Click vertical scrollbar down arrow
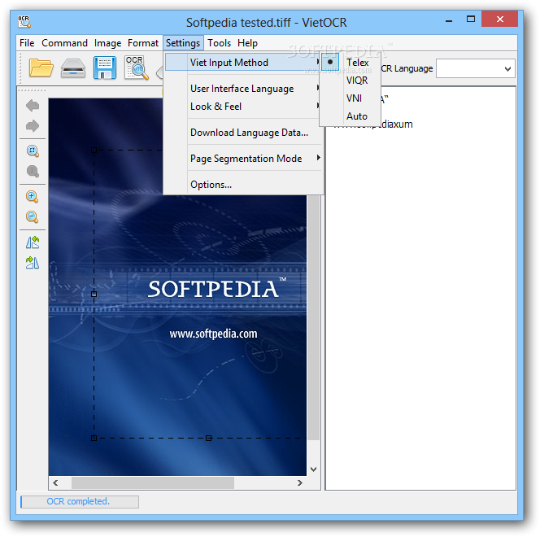The height and width of the screenshot is (537, 540). point(313,469)
